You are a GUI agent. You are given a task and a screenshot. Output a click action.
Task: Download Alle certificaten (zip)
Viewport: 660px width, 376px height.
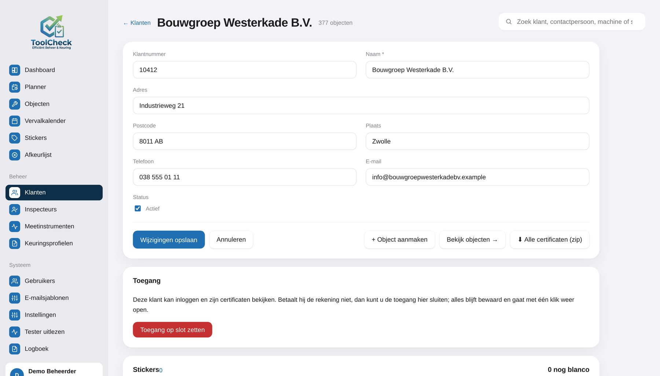click(x=550, y=240)
